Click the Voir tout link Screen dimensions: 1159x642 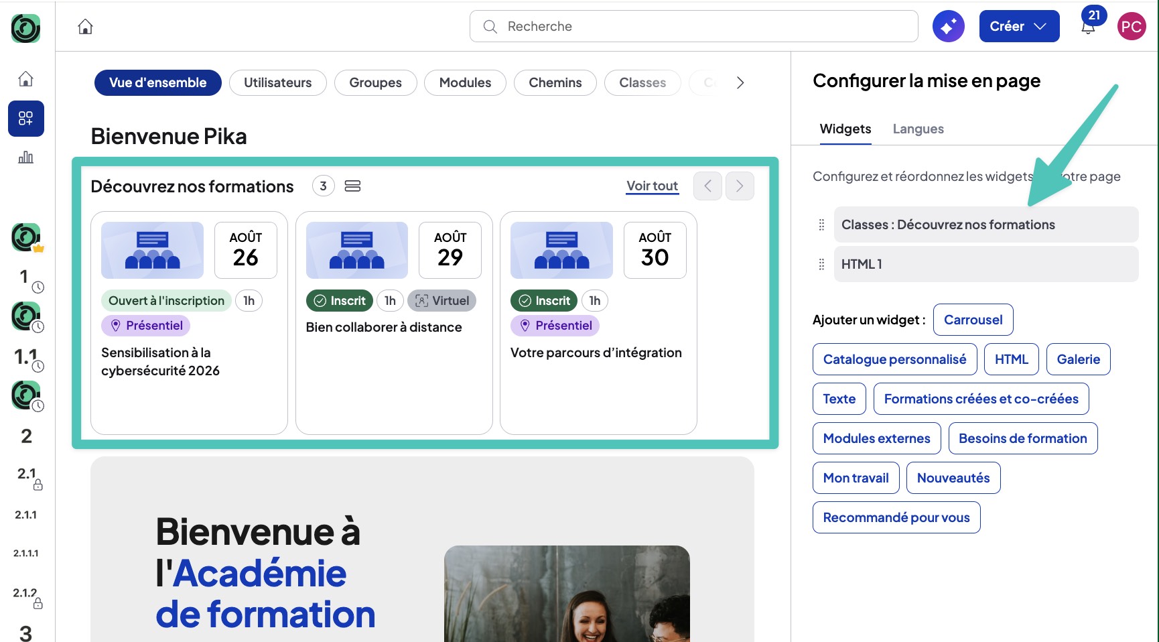[x=653, y=186]
